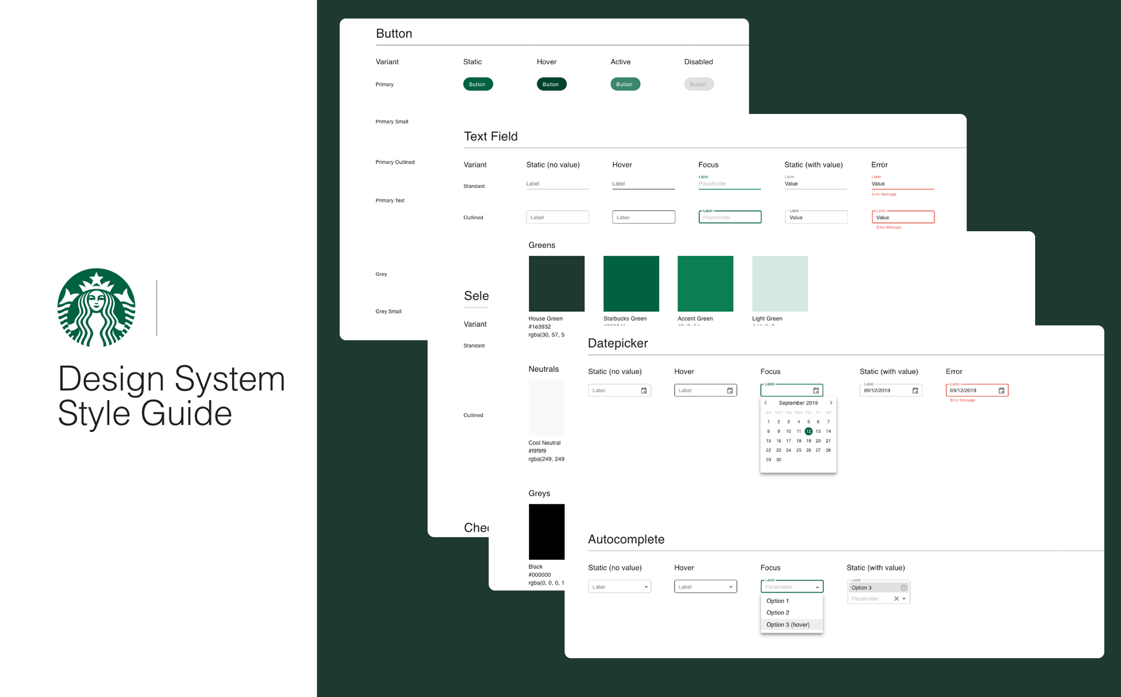The width and height of the screenshot is (1121, 697).
Task: Click the calendar icon in the error Datepicker field
Action: coord(1002,390)
